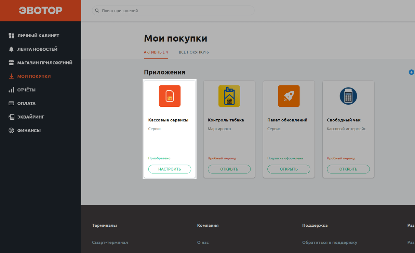Click Открыть for Пакет обновлений

pyautogui.click(x=289, y=169)
